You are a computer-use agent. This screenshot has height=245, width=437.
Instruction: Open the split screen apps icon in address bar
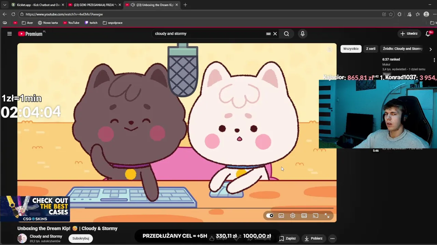click(384, 14)
